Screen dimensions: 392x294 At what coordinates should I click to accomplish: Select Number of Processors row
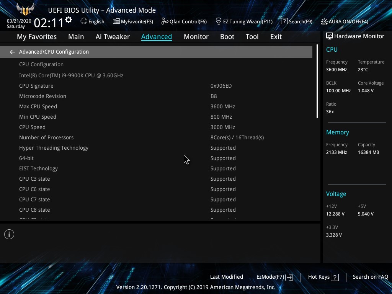[156, 137]
